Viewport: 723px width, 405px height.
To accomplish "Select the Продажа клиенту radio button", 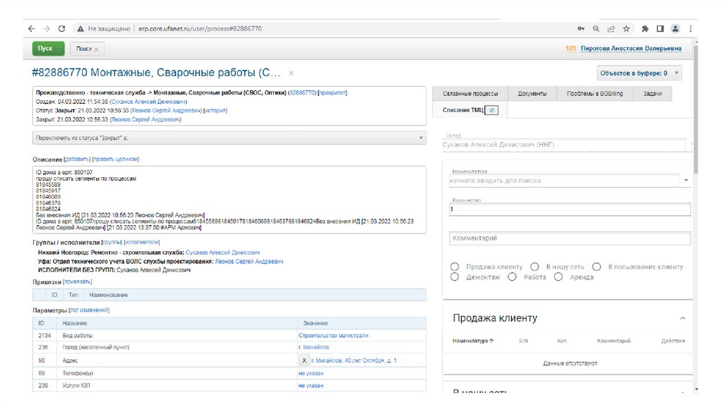I will pyautogui.click(x=455, y=267).
